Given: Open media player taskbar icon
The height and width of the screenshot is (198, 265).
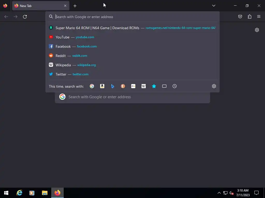Looking at the screenshot, I should (x=32, y=193).
